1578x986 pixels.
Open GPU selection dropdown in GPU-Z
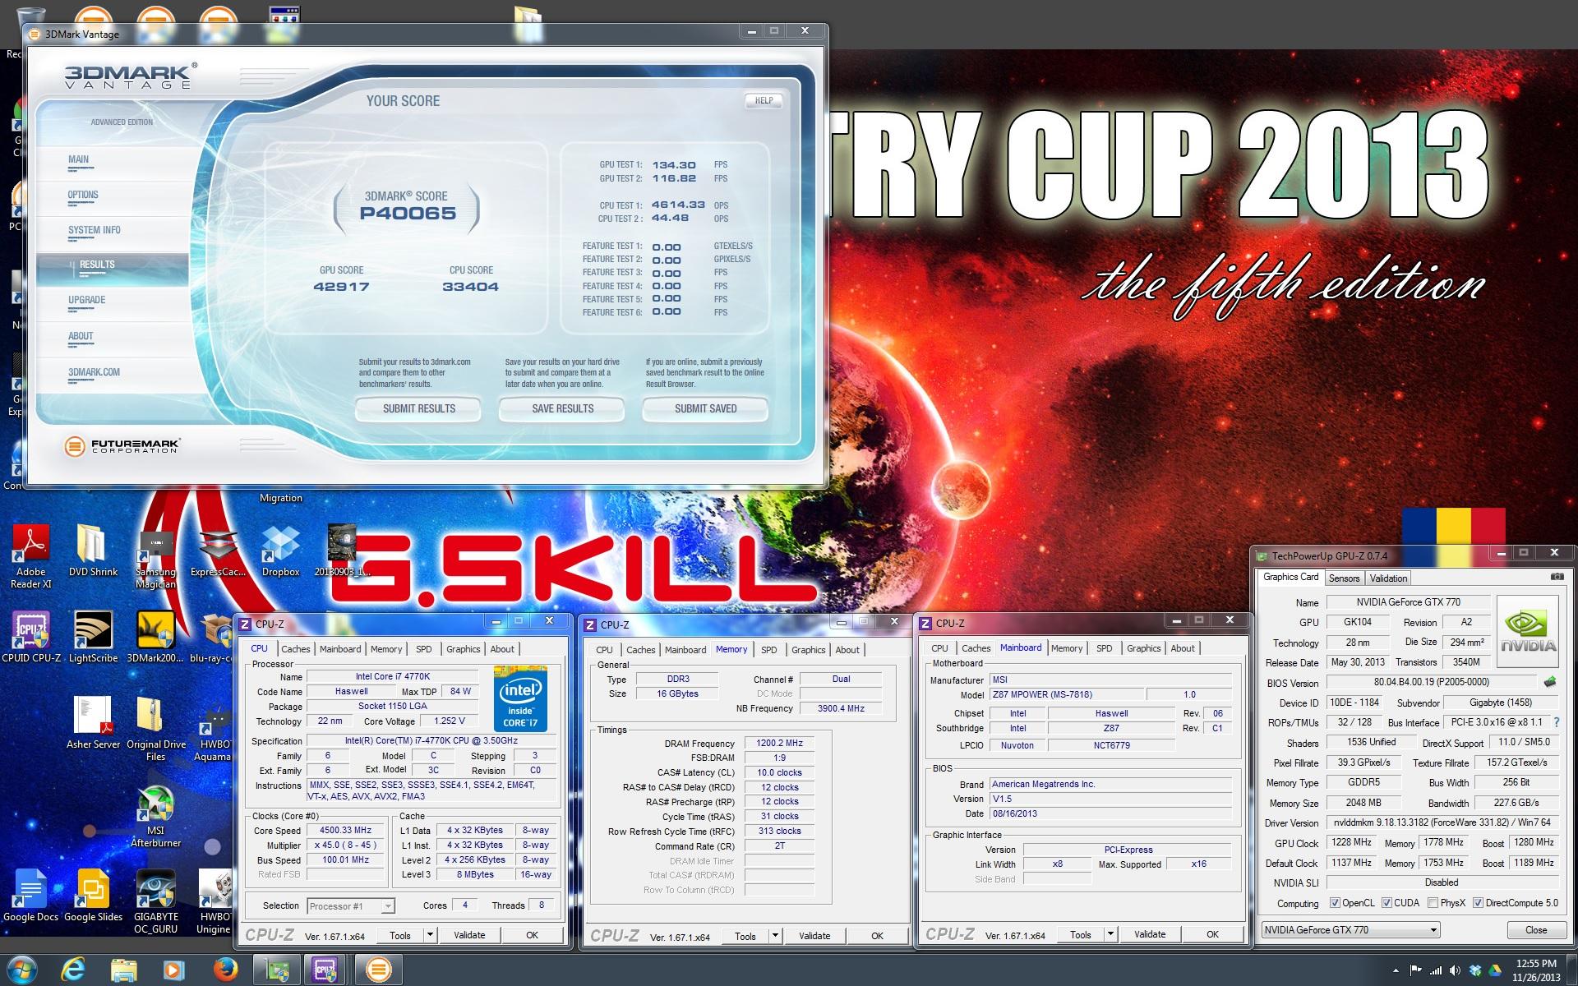[x=1351, y=930]
